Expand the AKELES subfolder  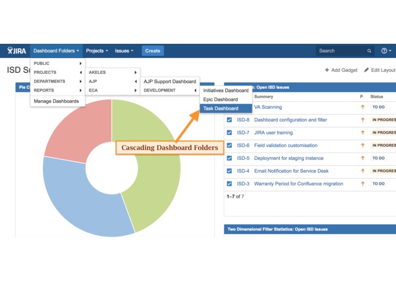113,72
